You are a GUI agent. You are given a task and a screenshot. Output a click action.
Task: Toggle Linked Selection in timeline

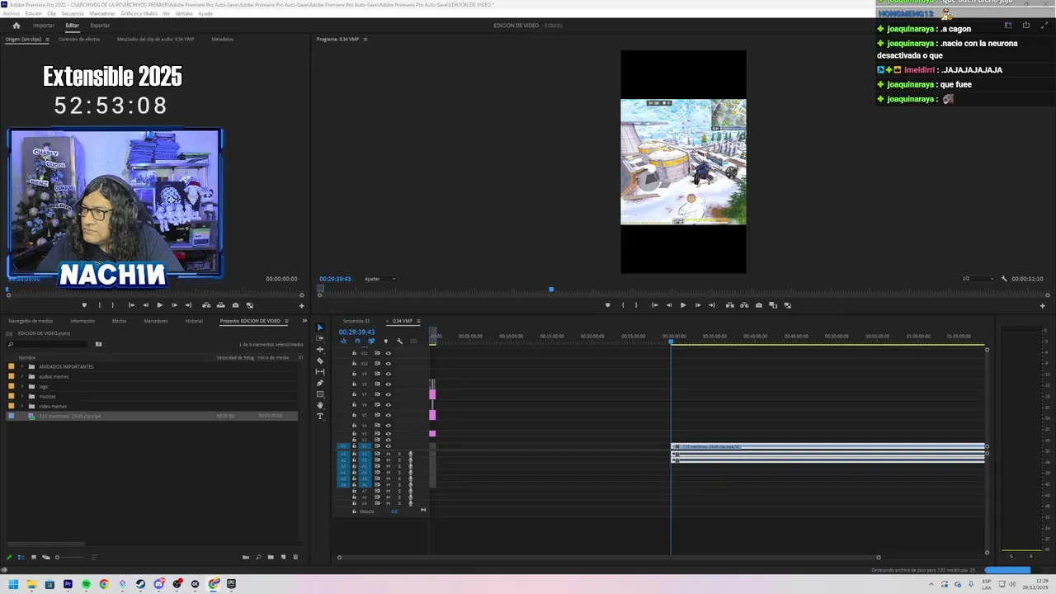pyautogui.click(x=371, y=341)
